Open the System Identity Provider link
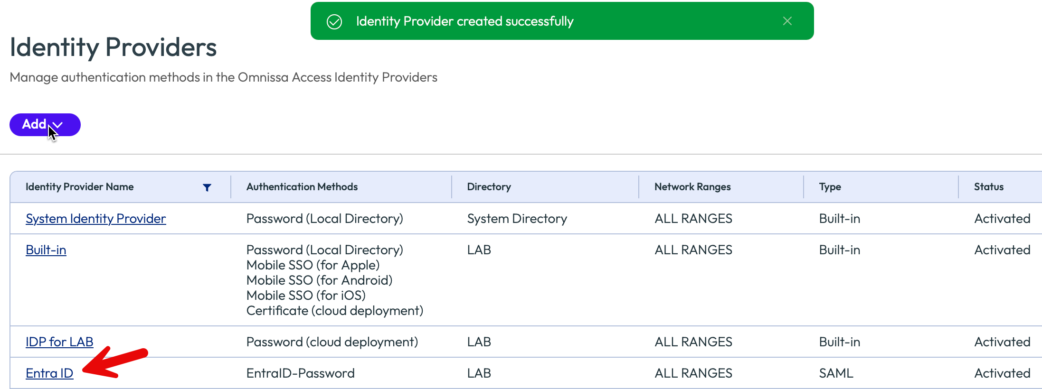 tap(95, 219)
